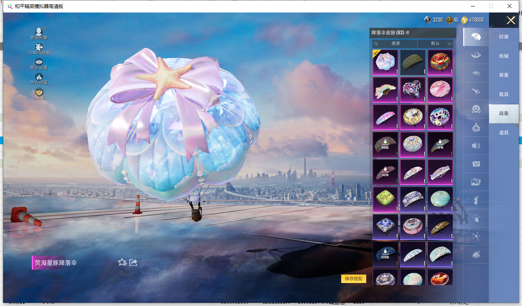This screenshot has width=522, height=306.
Task: Click the 降落伞皮肤 (63) panel title
Action: 388,33
